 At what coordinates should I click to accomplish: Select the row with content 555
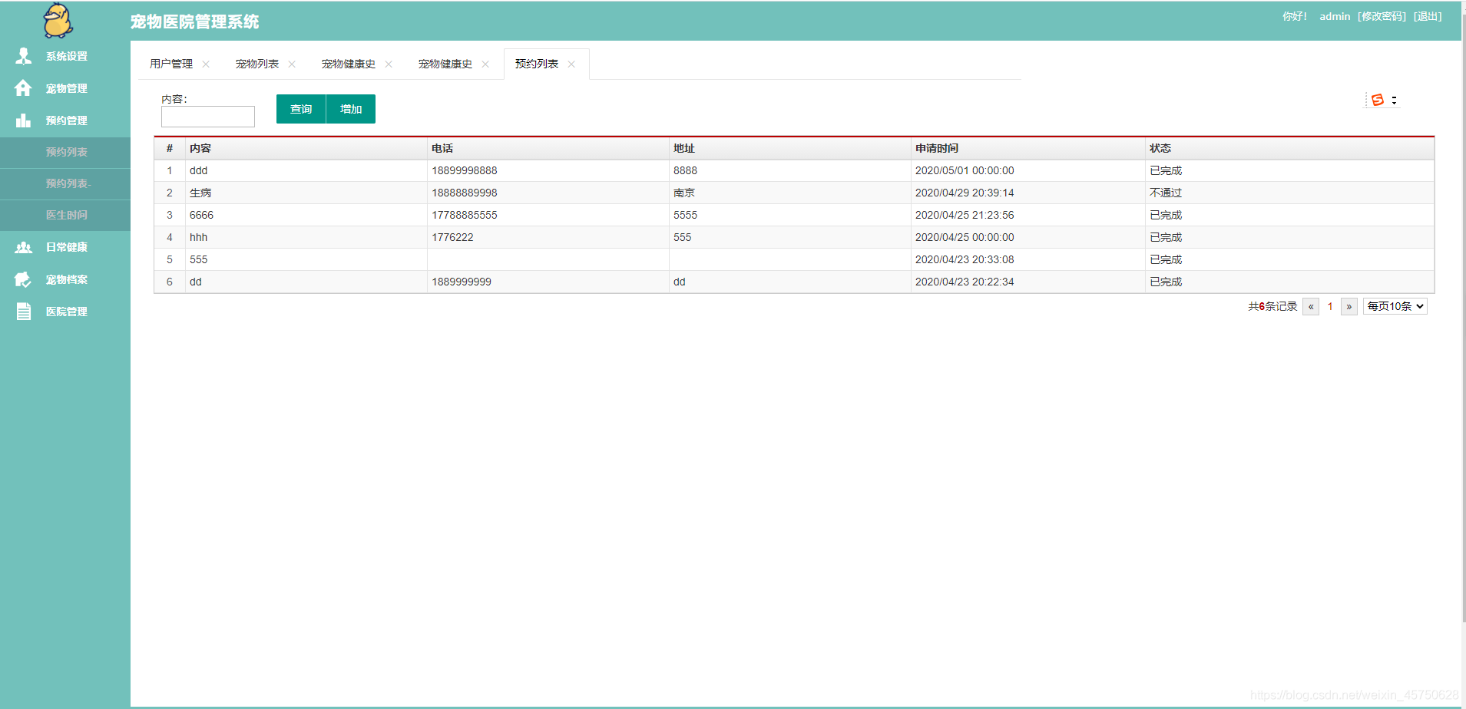pos(794,259)
